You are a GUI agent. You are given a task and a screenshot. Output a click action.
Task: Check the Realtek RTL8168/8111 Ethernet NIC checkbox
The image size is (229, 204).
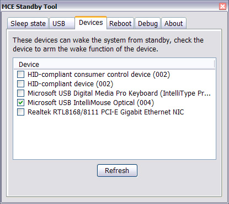(20, 112)
